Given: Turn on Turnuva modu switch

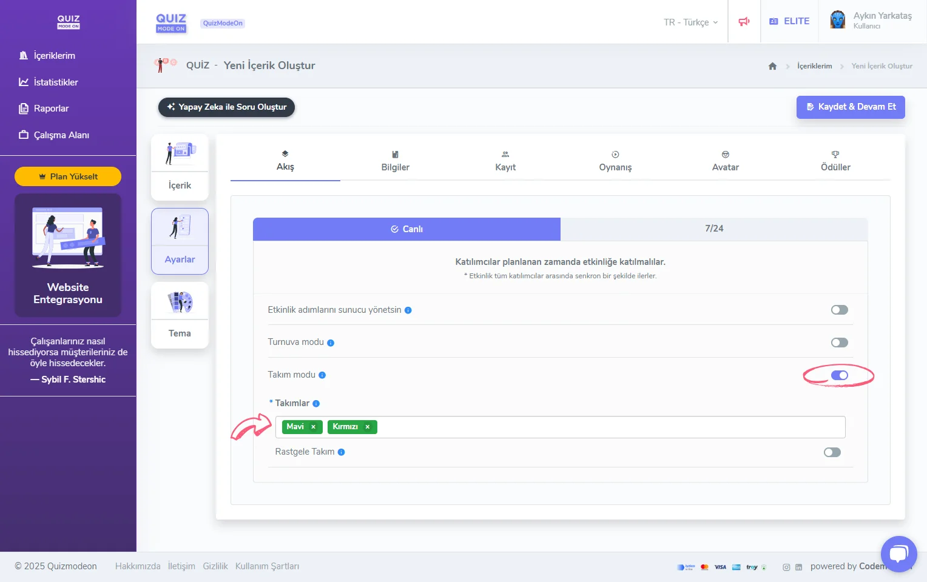Looking at the screenshot, I should click(839, 343).
